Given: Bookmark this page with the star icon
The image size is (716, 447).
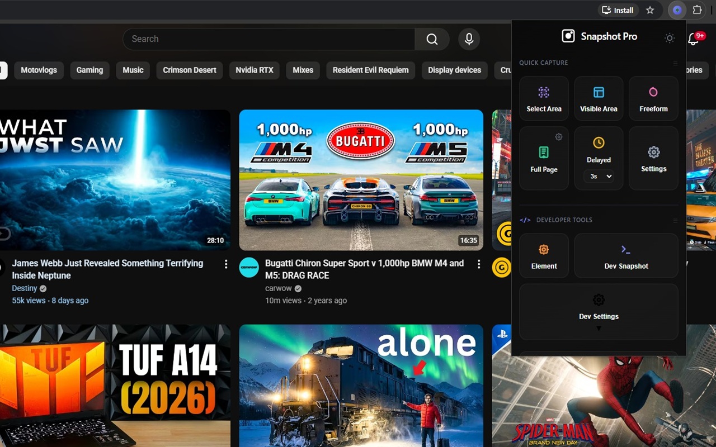Looking at the screenshot, I should click(650, 10).
